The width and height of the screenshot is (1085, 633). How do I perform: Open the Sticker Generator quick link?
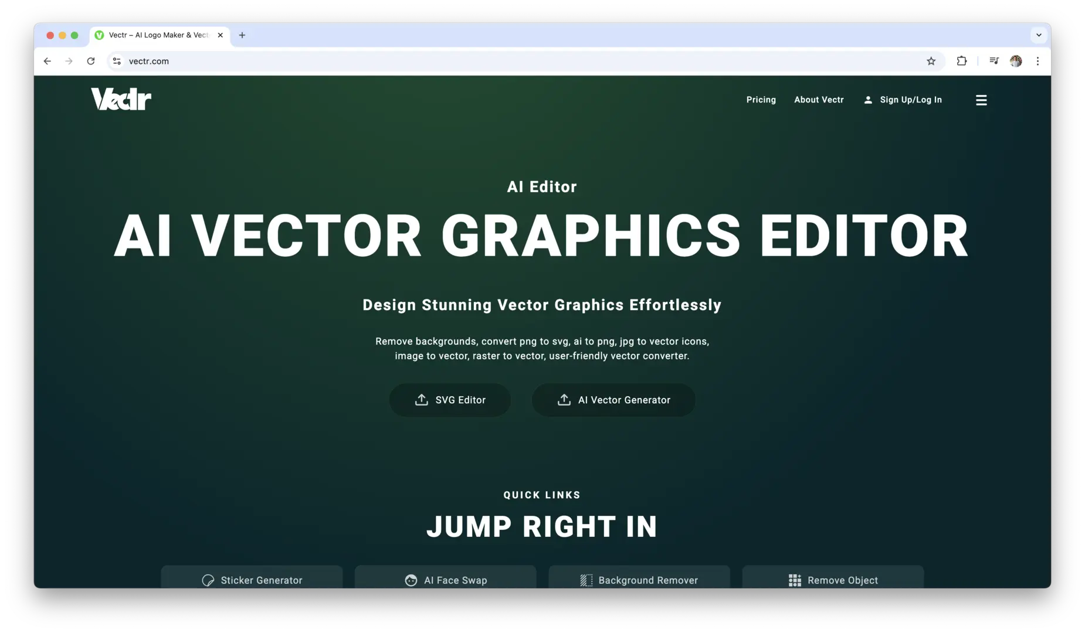pyautogui.click(x=252, y=577)
